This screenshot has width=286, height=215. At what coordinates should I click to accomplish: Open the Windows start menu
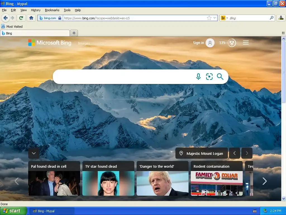click(x=13, y=211)
